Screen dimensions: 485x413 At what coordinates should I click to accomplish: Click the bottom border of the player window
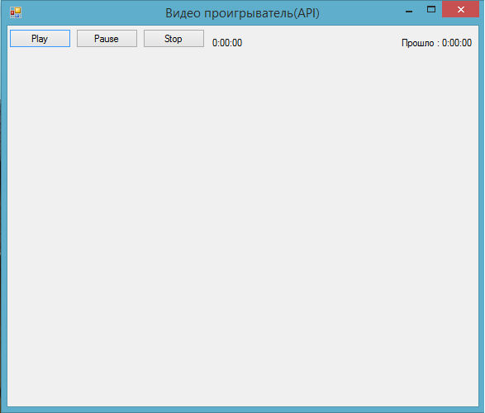coord(243,410)
